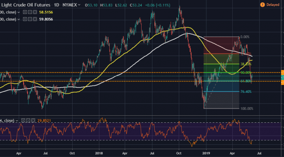Open settings gear of the 29.8521 oscillator

(x=28, y=120)
